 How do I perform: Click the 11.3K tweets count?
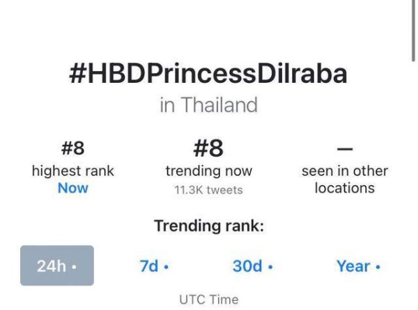click(x=208, y=189)
